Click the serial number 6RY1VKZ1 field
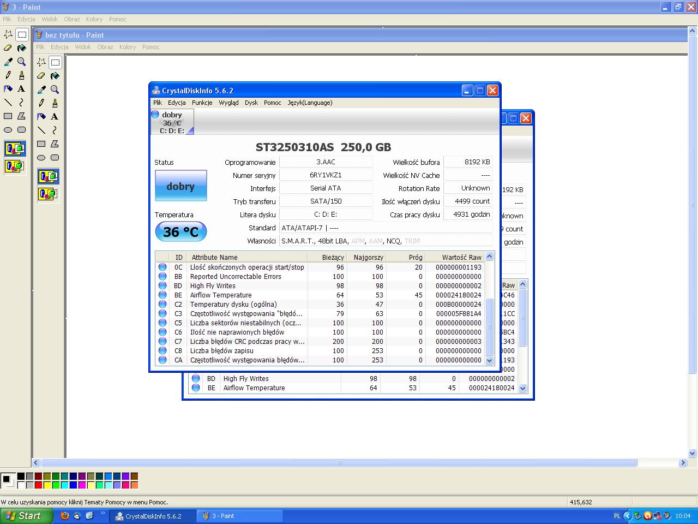Screen dimensions: 698x524 [326, 175]
